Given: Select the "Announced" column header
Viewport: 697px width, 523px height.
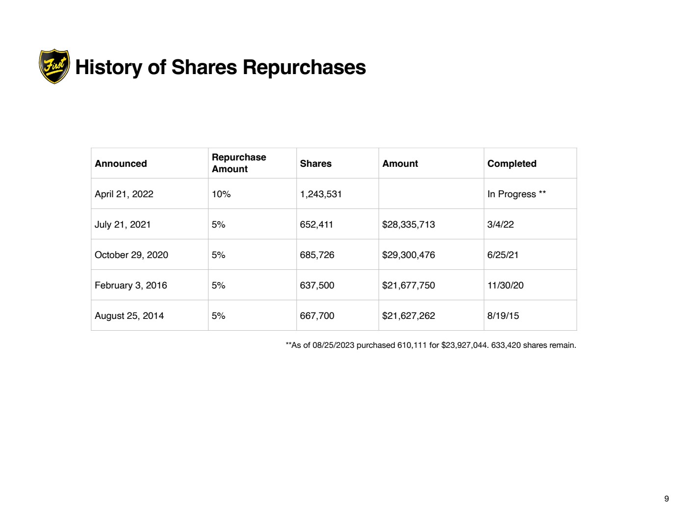Looking at the screenshot, I should [121, 164].
